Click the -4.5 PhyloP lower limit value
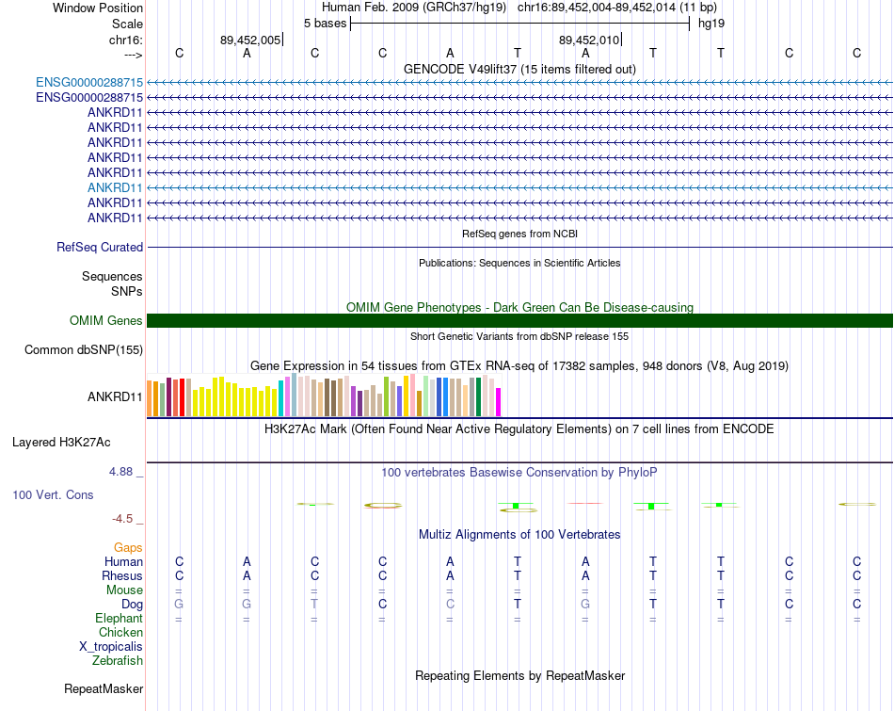This screenshot has height=711, width=894. point(122,518)
